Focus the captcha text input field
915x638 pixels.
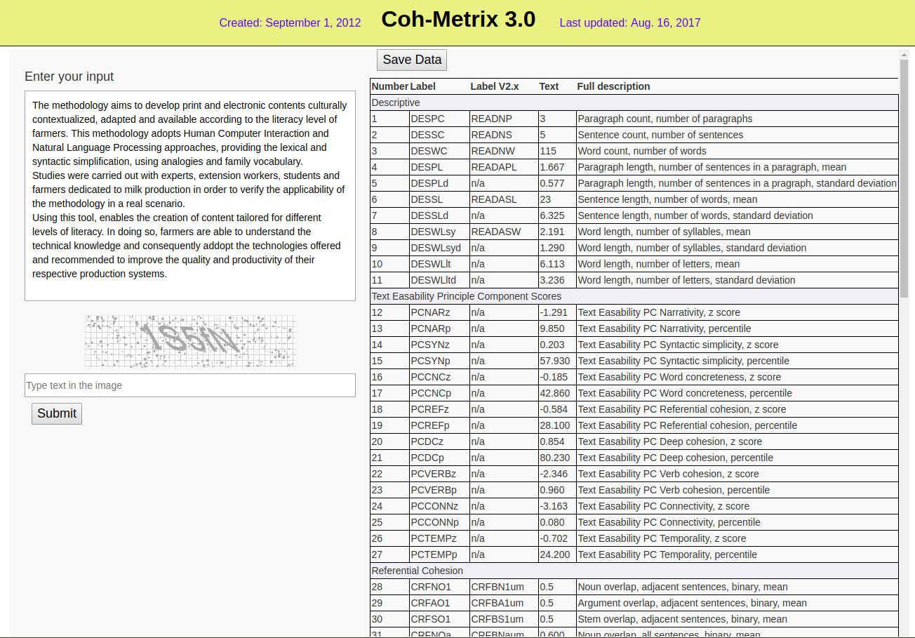coord(190,385)
